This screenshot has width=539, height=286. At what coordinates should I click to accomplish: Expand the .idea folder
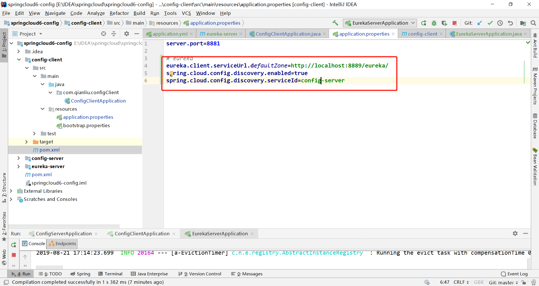19,52
